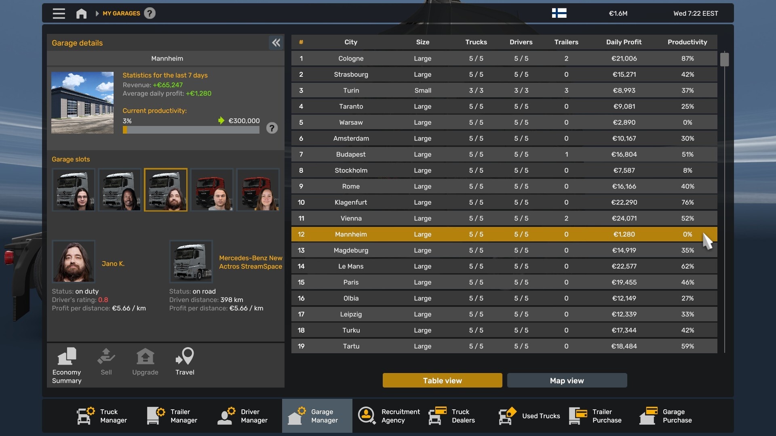Sort the table by the Productivity column
The width and height of the screenshot is (776, 436).
[x=687, y=42]
